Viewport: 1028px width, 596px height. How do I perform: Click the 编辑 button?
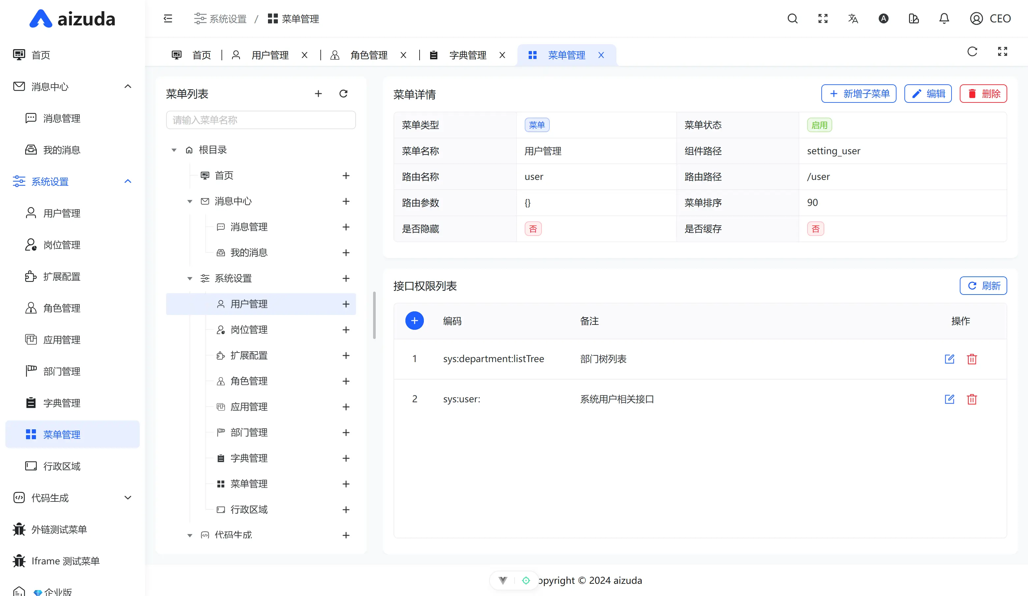(928, 94)
